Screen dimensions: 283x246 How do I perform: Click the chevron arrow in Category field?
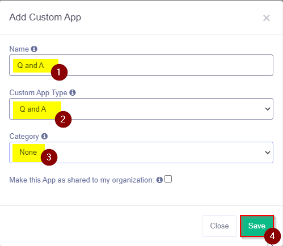[268, 152]
